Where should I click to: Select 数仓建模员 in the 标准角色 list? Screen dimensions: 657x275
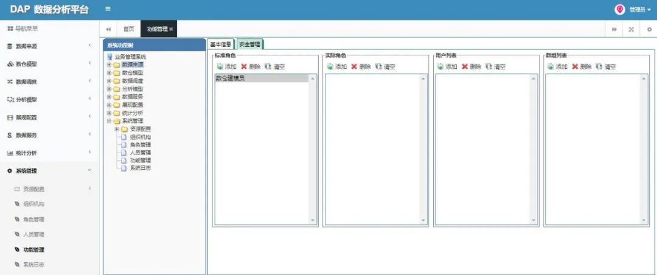262,78
